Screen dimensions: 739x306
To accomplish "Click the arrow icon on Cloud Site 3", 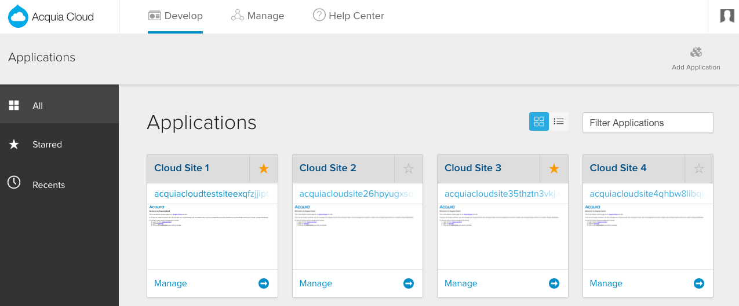I will [x=554, y=283].
